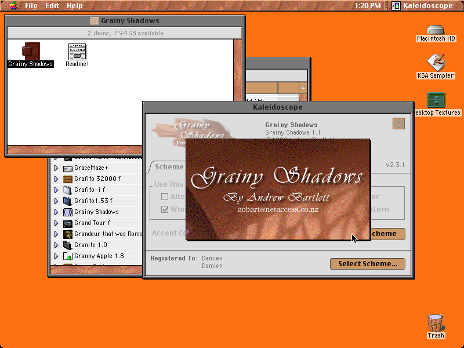
Task: Click the Trash icon on desktop
Action: [x=436, y=322]
